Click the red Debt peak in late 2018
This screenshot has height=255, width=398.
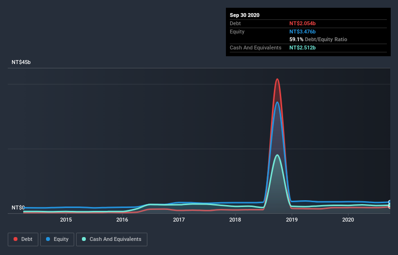point(277,80)
